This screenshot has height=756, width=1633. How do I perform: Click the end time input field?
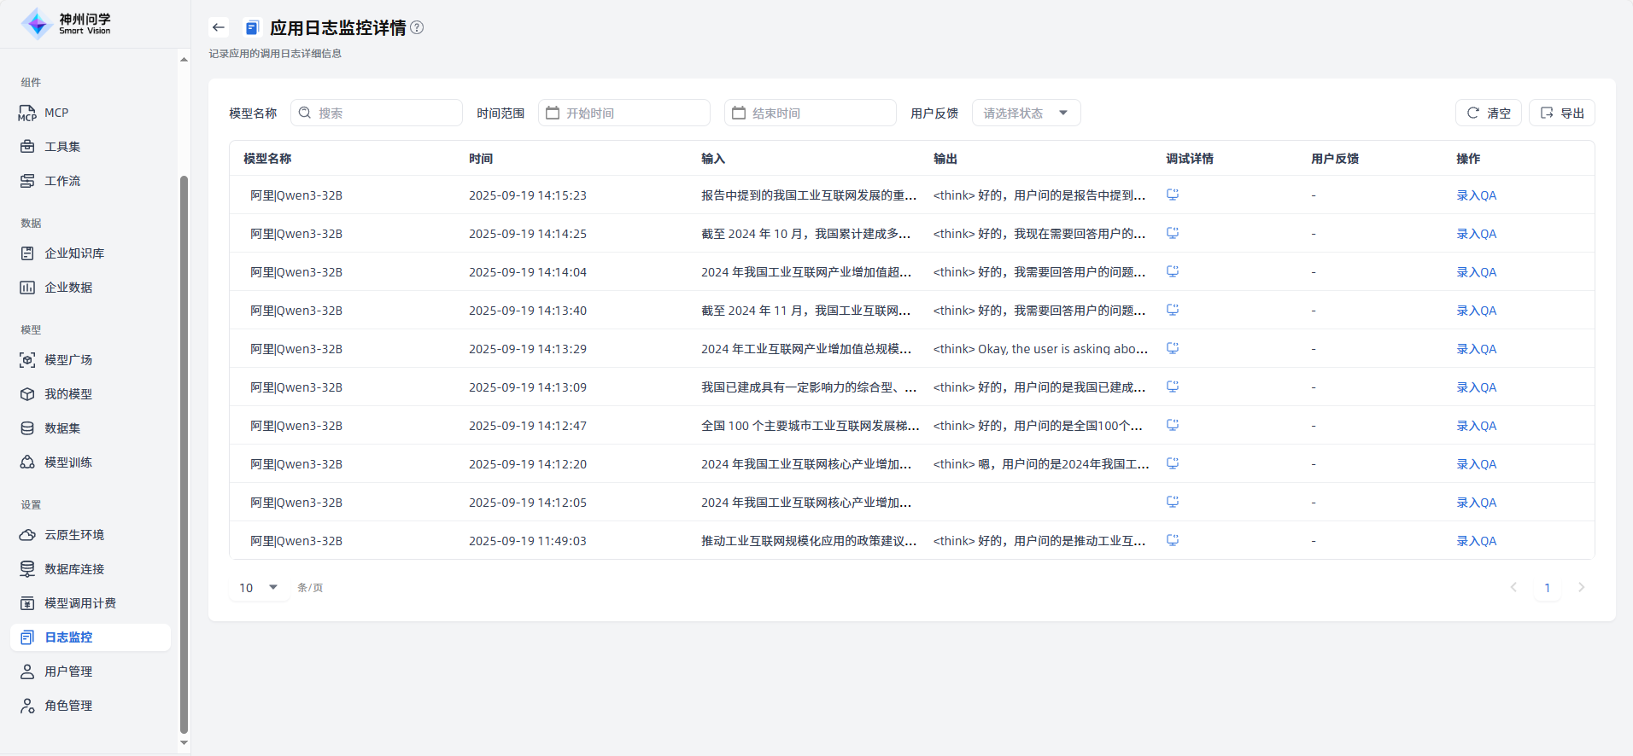(x=811, y=113)
